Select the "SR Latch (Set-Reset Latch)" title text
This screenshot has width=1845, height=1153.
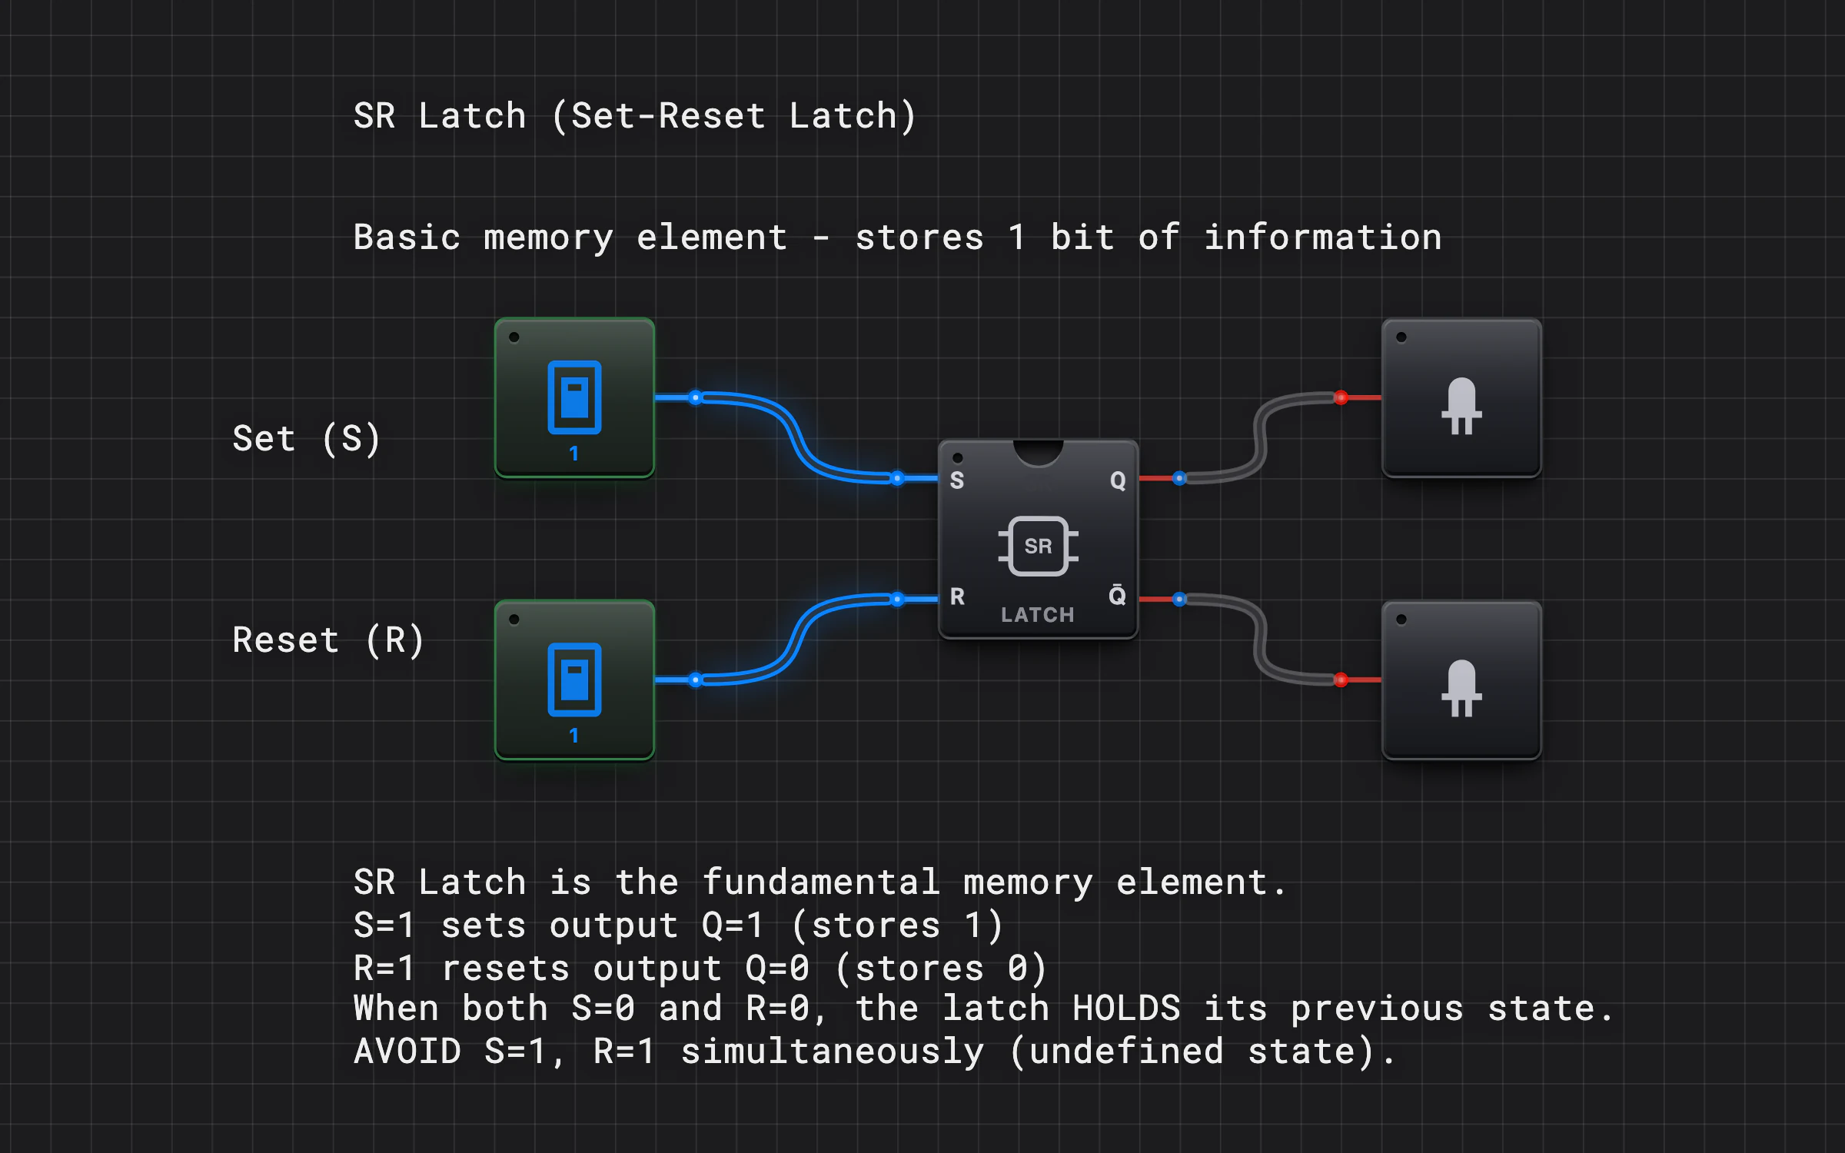click(x=635, y=117)
